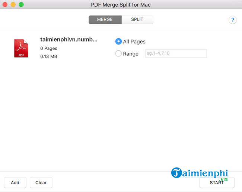The height and width of the screenshot is (192, 242).
Task: Maximize window with green button
Action: click(x=21, y=4)
